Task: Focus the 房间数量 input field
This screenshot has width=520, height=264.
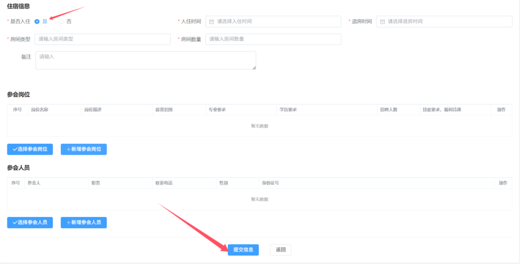Action: click(273, 39)
